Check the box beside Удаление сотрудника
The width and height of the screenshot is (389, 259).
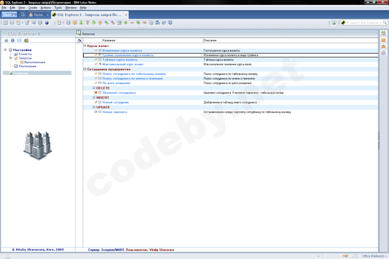pyautogui.click(x=100, y=92)
